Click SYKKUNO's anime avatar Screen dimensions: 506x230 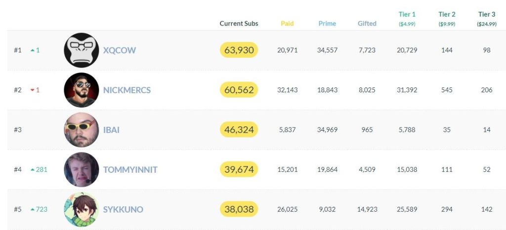82,209
